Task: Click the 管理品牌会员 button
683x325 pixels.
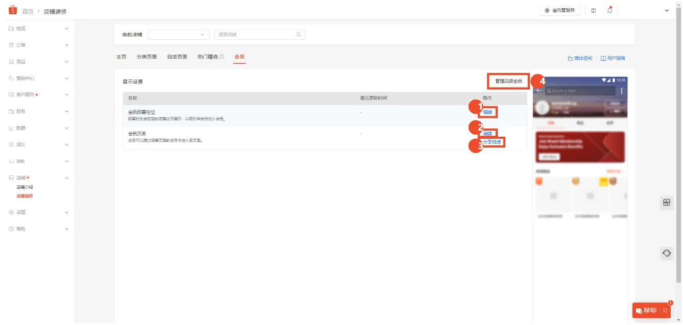Action: tap(508, 81)
